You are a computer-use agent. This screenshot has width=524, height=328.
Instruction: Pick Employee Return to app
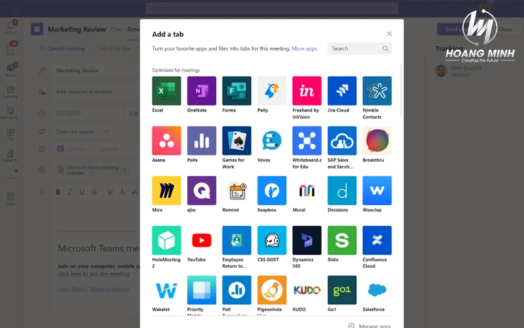pyautogui.click(x=236, y=240)
